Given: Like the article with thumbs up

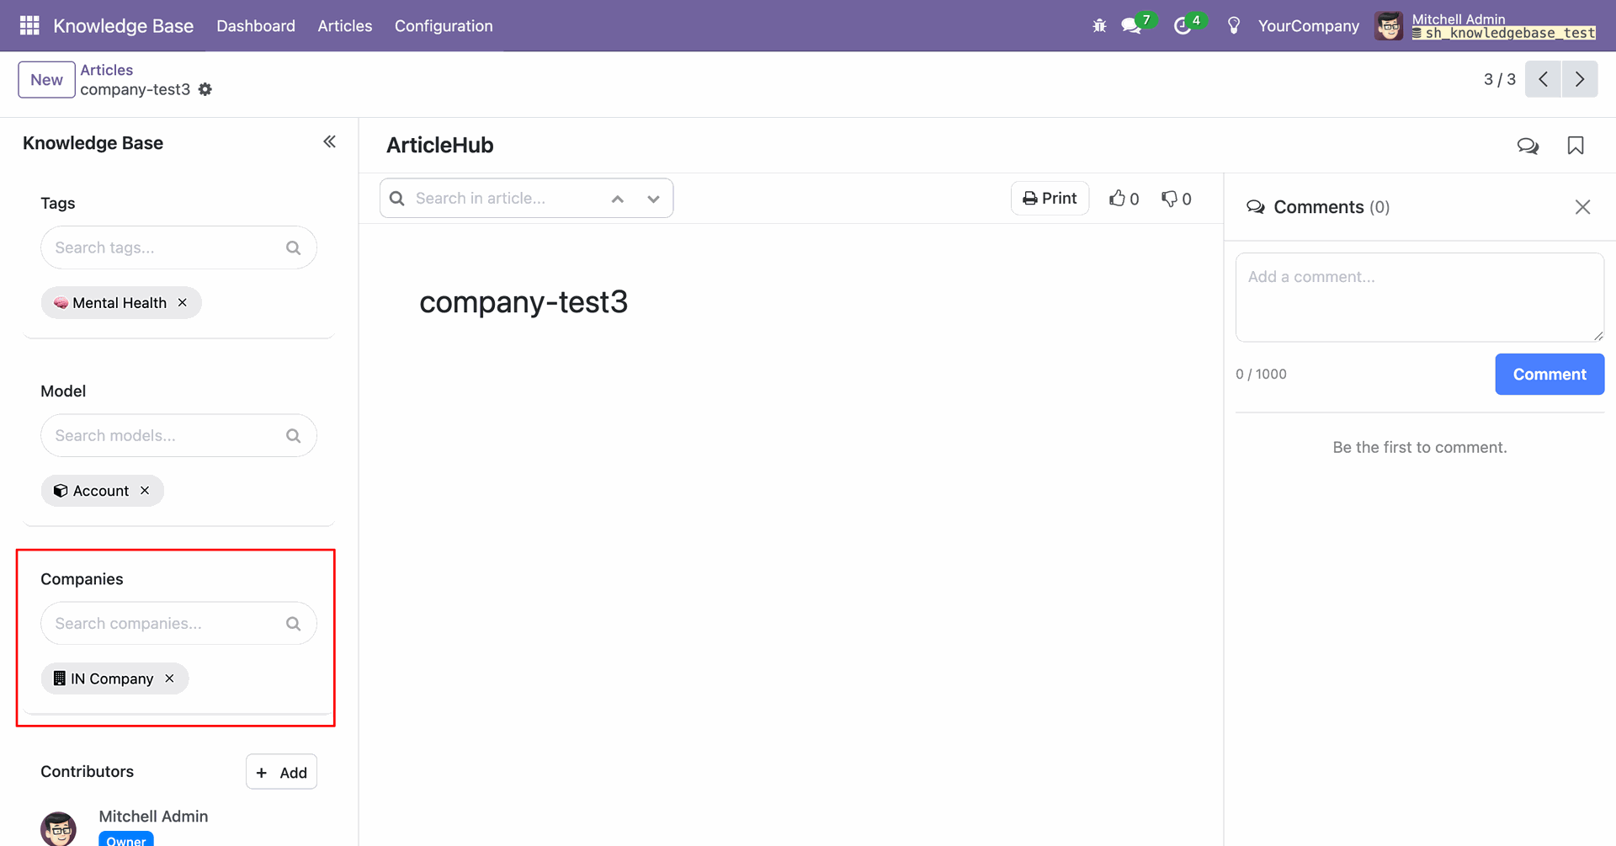Looking at the screenshot, I should click(x=1124, y=199).
